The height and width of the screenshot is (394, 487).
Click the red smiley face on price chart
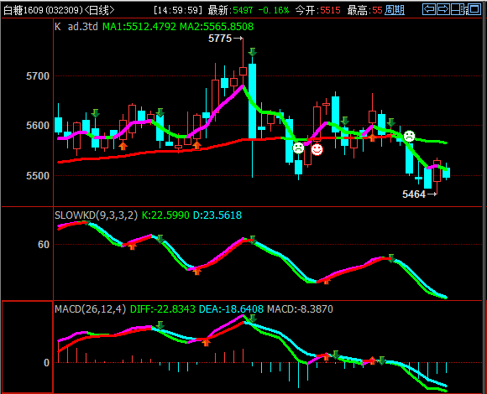[x=317, y=150]
